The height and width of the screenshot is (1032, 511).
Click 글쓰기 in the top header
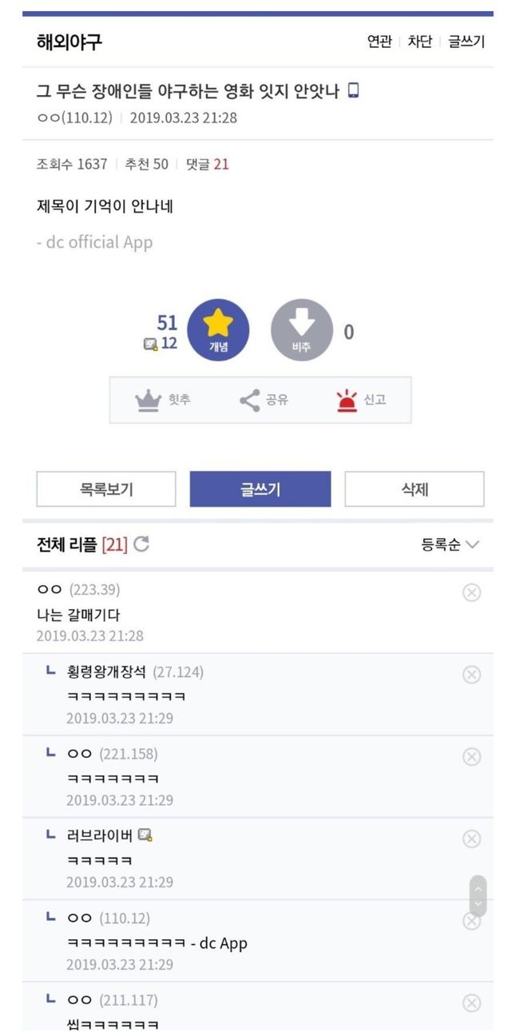[466, 42]
